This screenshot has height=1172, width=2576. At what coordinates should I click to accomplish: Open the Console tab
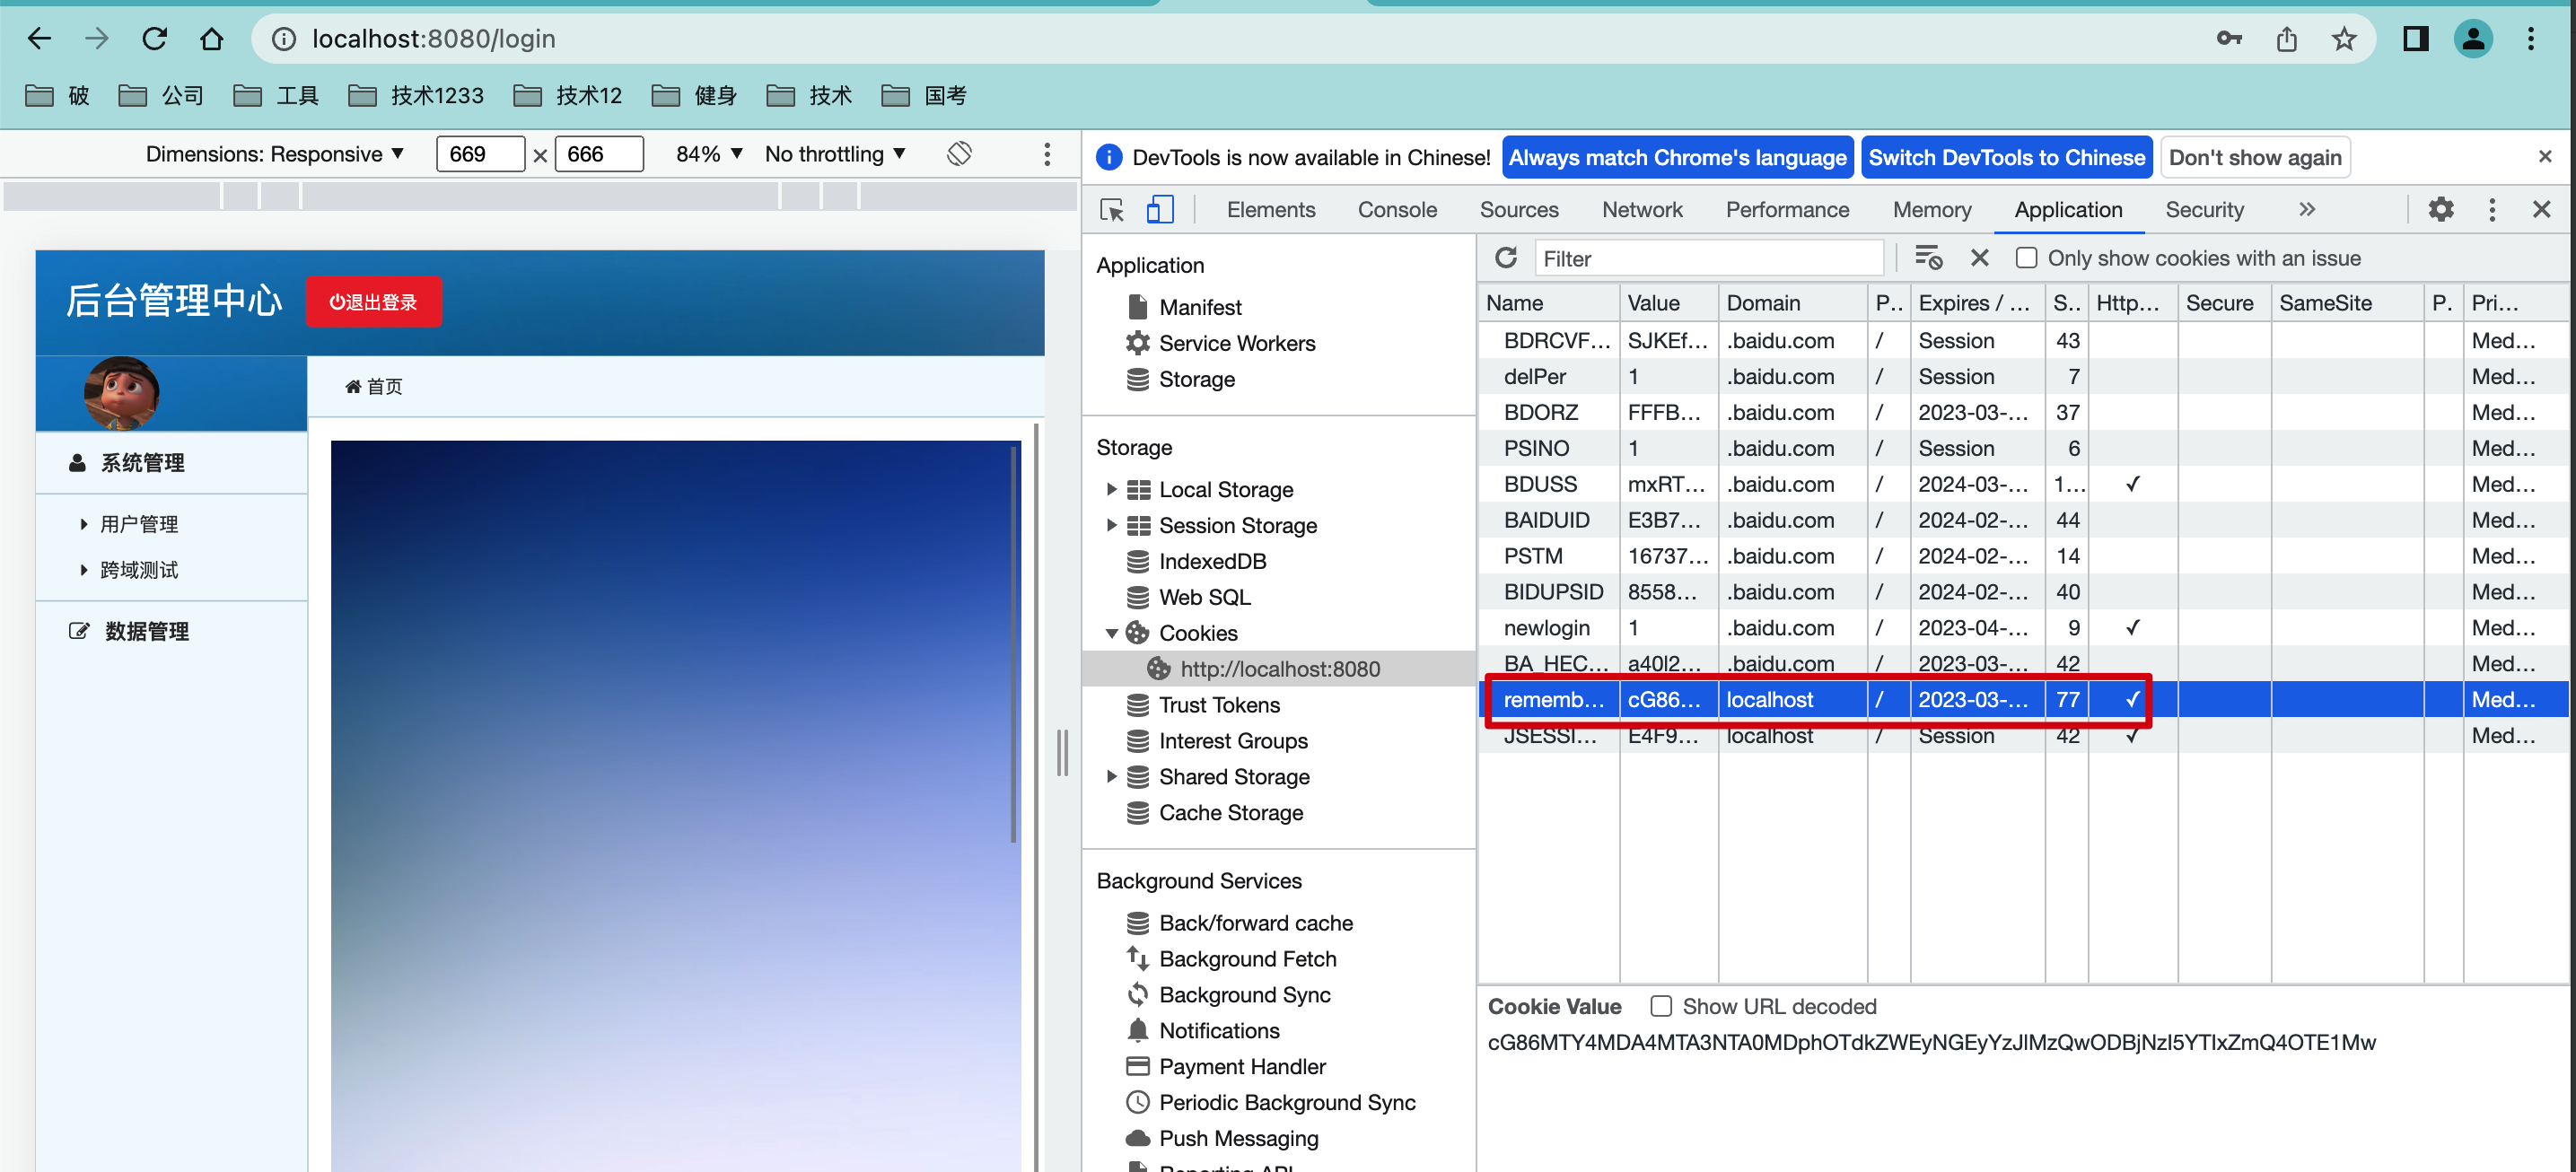pos(1396,210)
